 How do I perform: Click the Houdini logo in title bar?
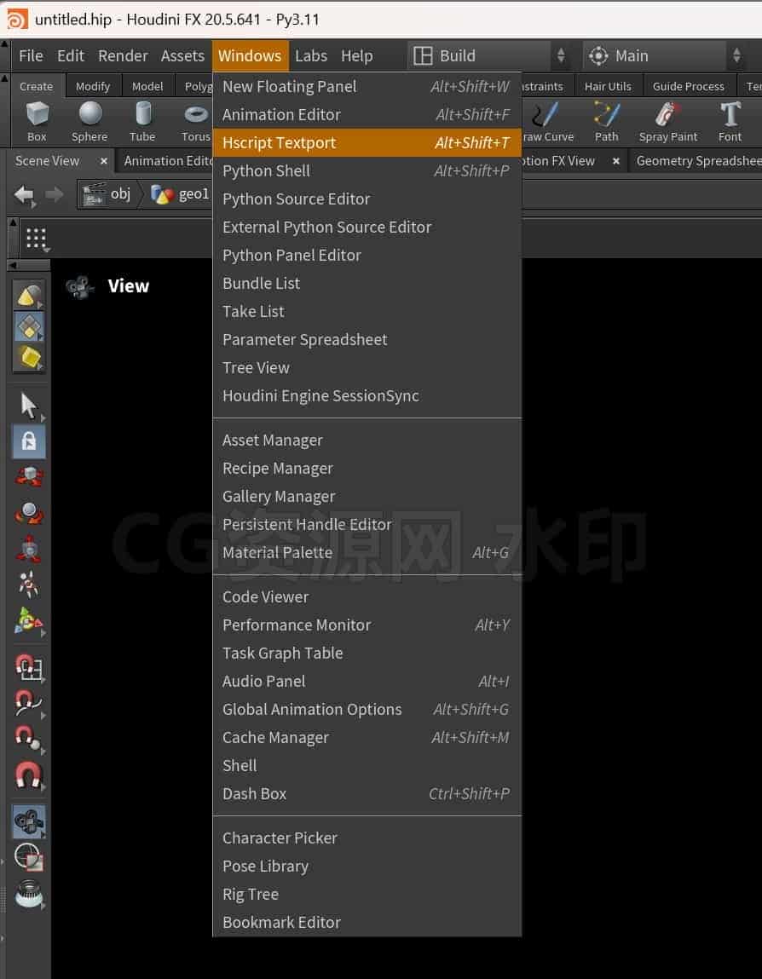pos(17,20)
